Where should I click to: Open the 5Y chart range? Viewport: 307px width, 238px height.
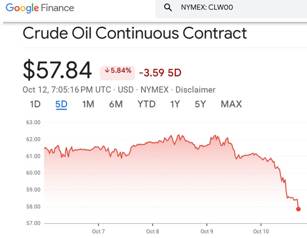200,104
